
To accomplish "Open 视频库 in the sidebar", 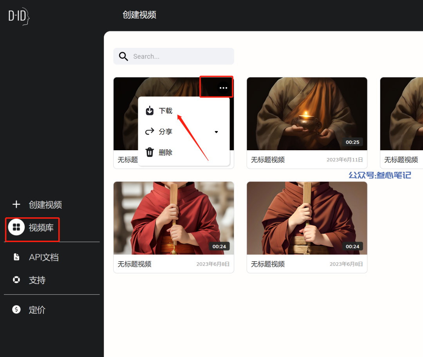I will click(x=41, y=228).
